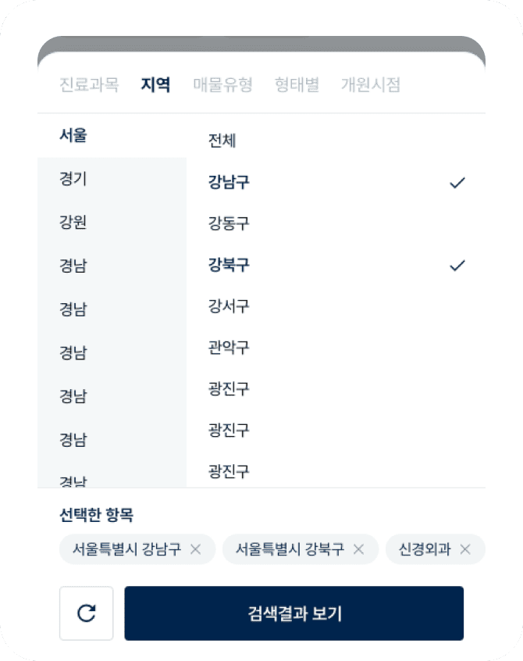
Task: Click the reset refresh icon button
Action: pos(87,613)
